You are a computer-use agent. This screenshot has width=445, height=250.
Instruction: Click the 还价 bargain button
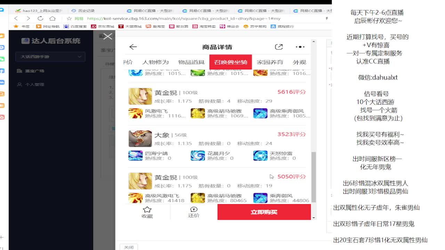click(x=194, y=212)
